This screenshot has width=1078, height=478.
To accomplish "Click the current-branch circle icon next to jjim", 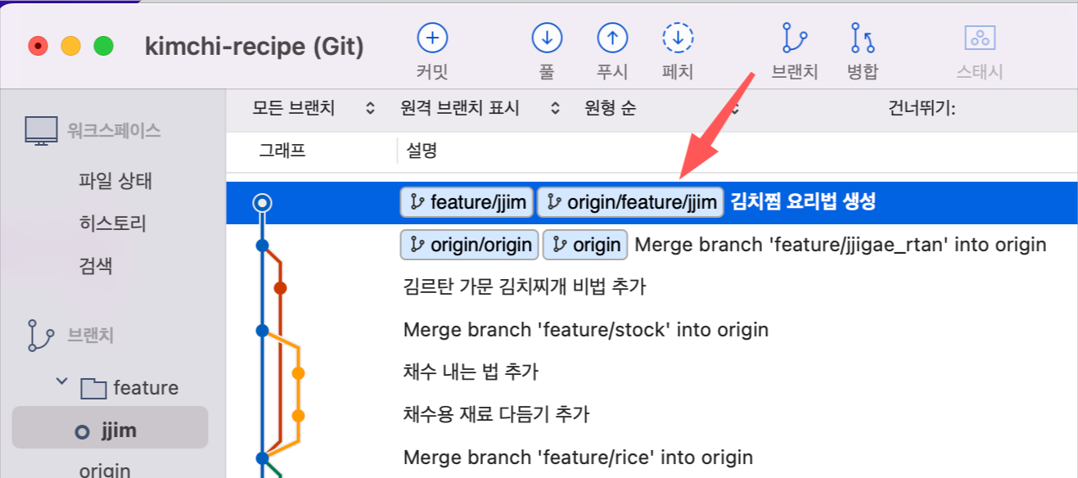I will (x=82, y=431).
